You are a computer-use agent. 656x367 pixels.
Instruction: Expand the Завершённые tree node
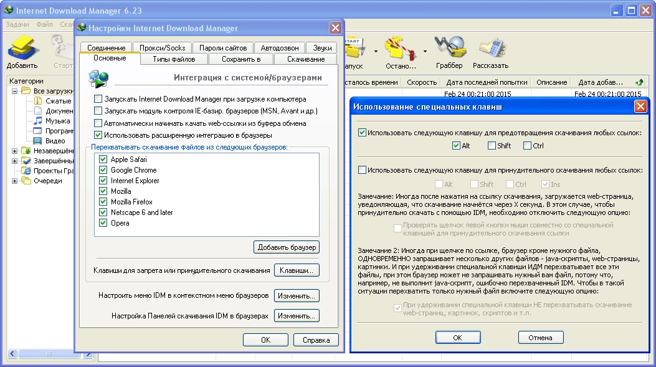tap(15, 161)
